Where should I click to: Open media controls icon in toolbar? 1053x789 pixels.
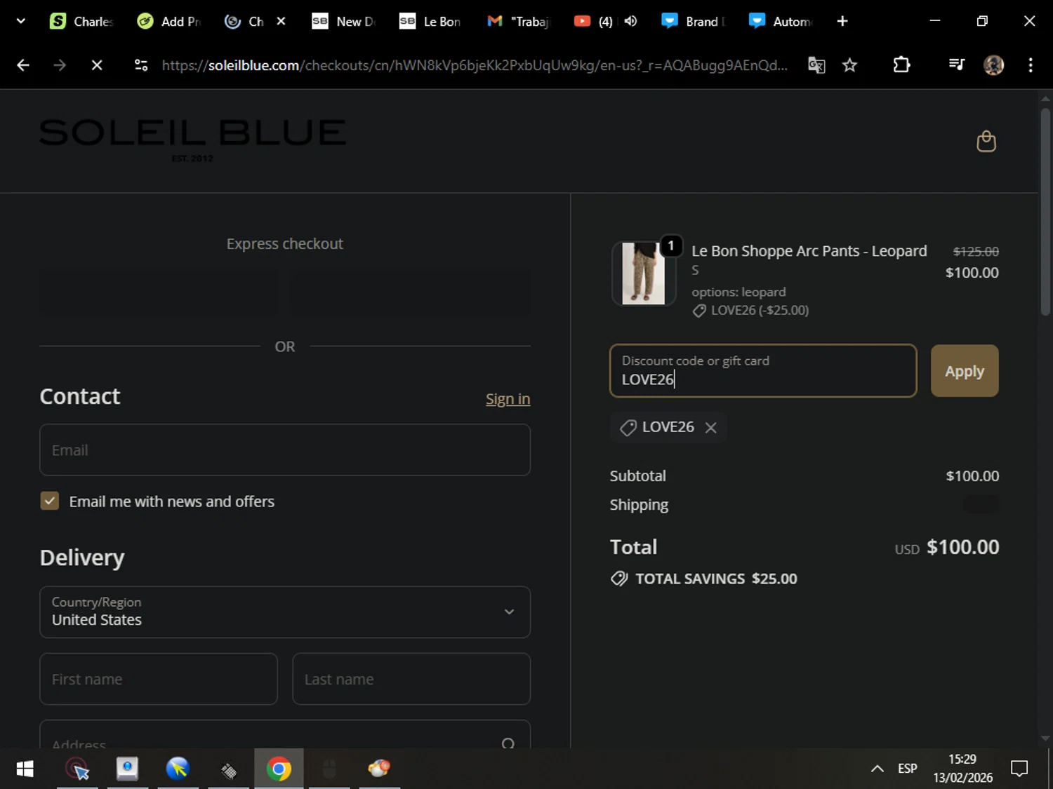956,65
